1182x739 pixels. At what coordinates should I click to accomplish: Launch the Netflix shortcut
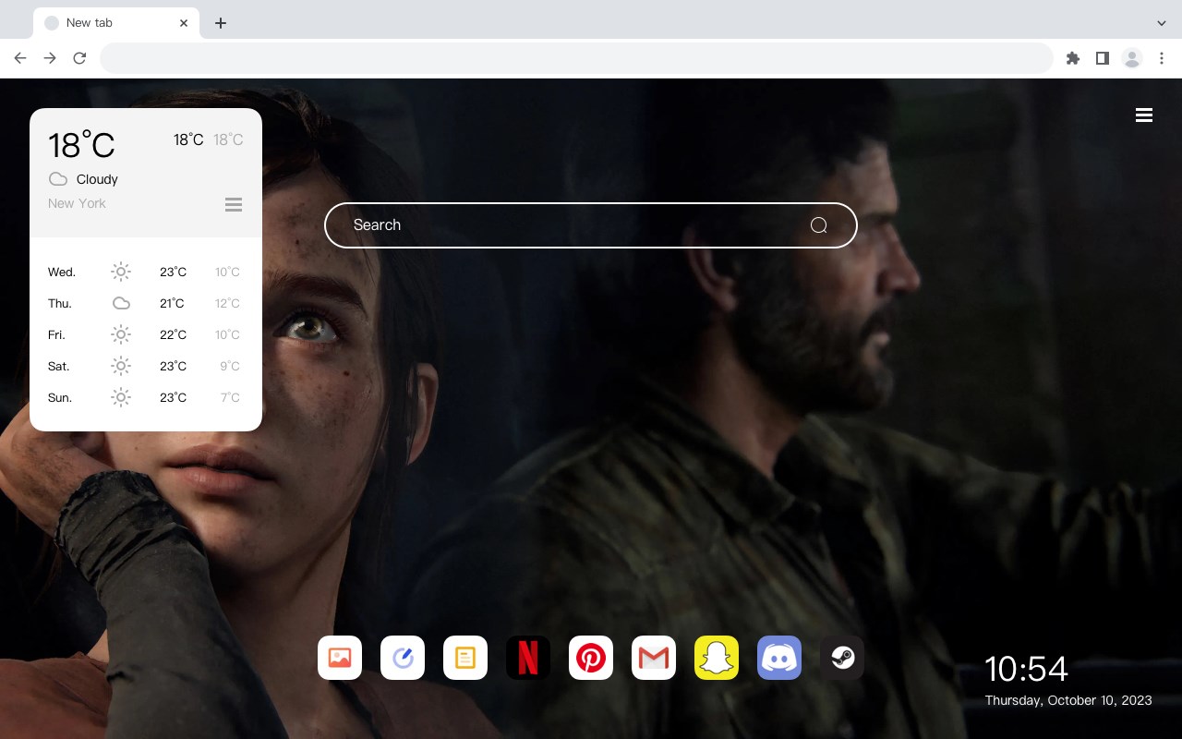pyautogui.click(x=528, y=658)
